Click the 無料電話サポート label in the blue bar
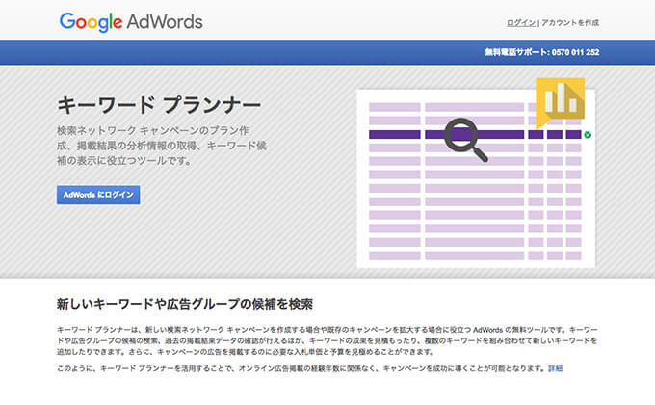This screenshot has height=405, width=655. (x=517, y=52)
